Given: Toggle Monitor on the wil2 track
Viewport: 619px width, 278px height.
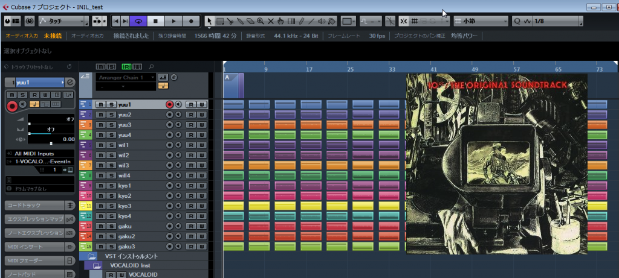Looking at the screenshot, I should point(178,155).
